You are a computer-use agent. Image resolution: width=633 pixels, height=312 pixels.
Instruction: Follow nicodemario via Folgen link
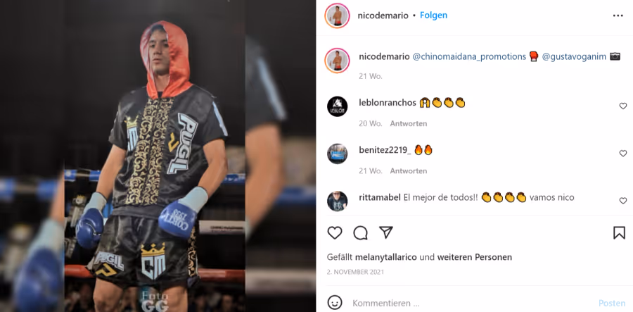[x=433, y=15]
